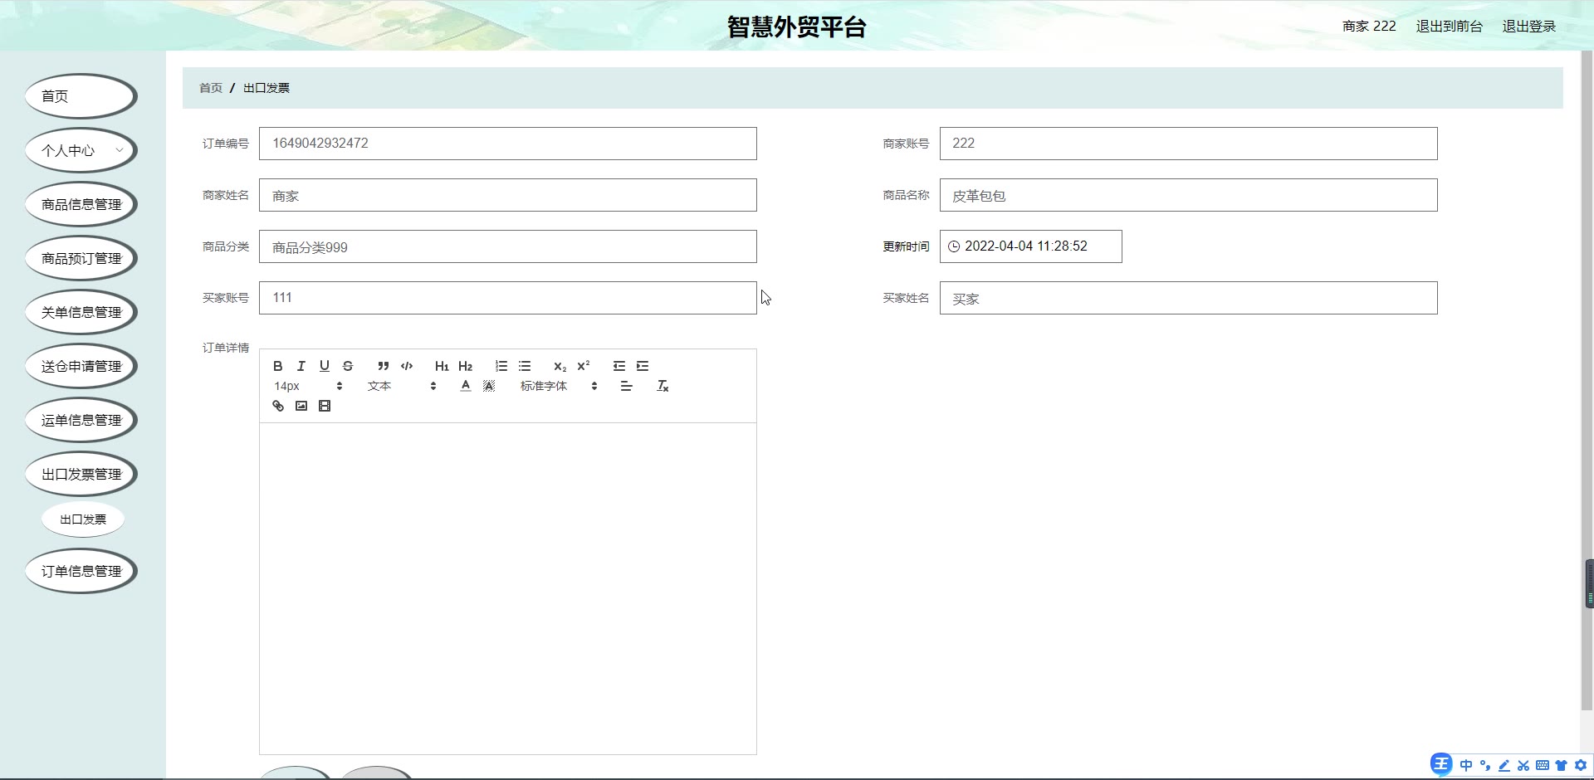Apply italic style in editor toolbar
Image resolution: width=1594 pixels, height=780 pixels.
click(301, 366)
